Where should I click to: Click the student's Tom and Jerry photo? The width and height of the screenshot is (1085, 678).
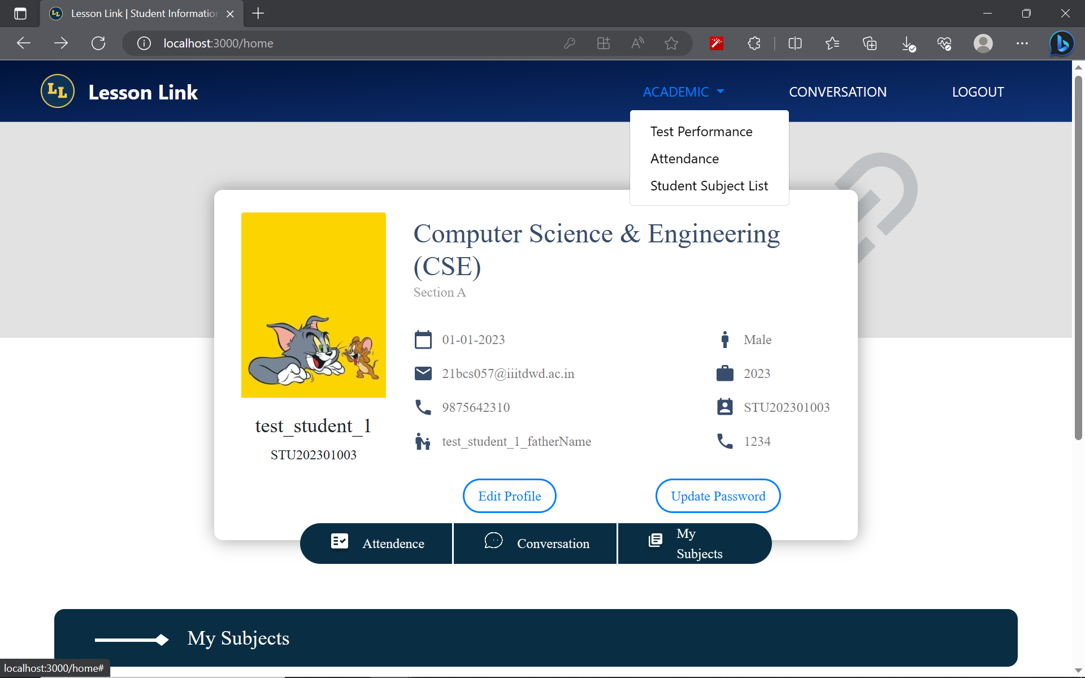(x=314, y=305)
